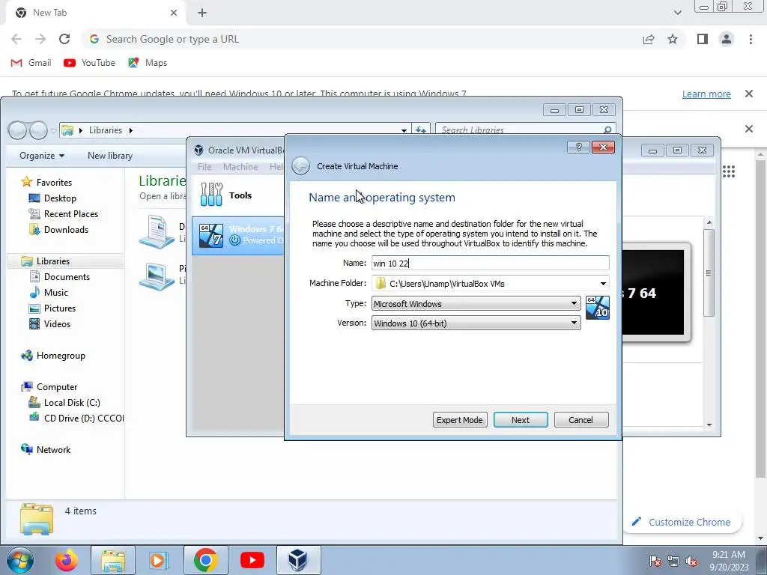Image resolution: width=767 pixels, height=575 pixels.
Task: Select the Windows 7 64 VM entry
Action: pos(237,235)
